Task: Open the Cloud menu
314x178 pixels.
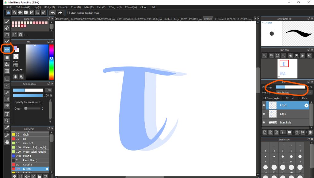Action: pos(144,7)
